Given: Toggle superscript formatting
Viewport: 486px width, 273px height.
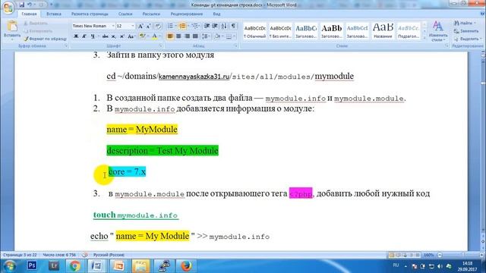Looking at the screenshot, I should pos(122,36).
